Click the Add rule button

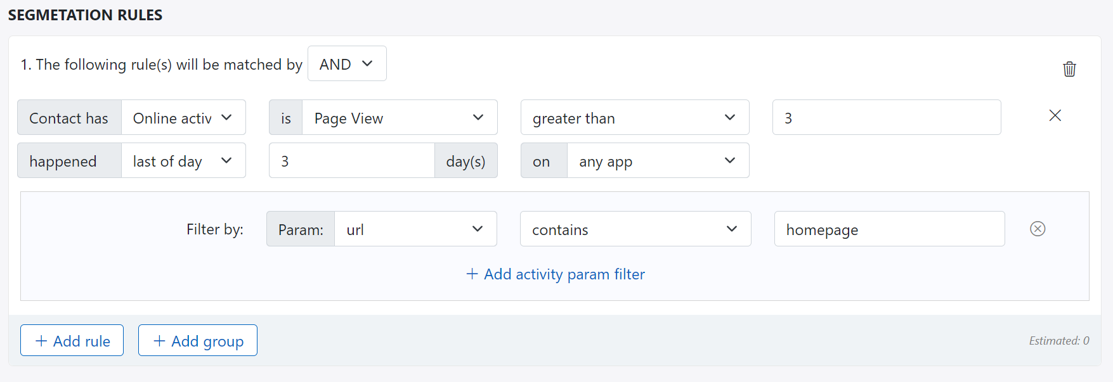tap(72, 341)
